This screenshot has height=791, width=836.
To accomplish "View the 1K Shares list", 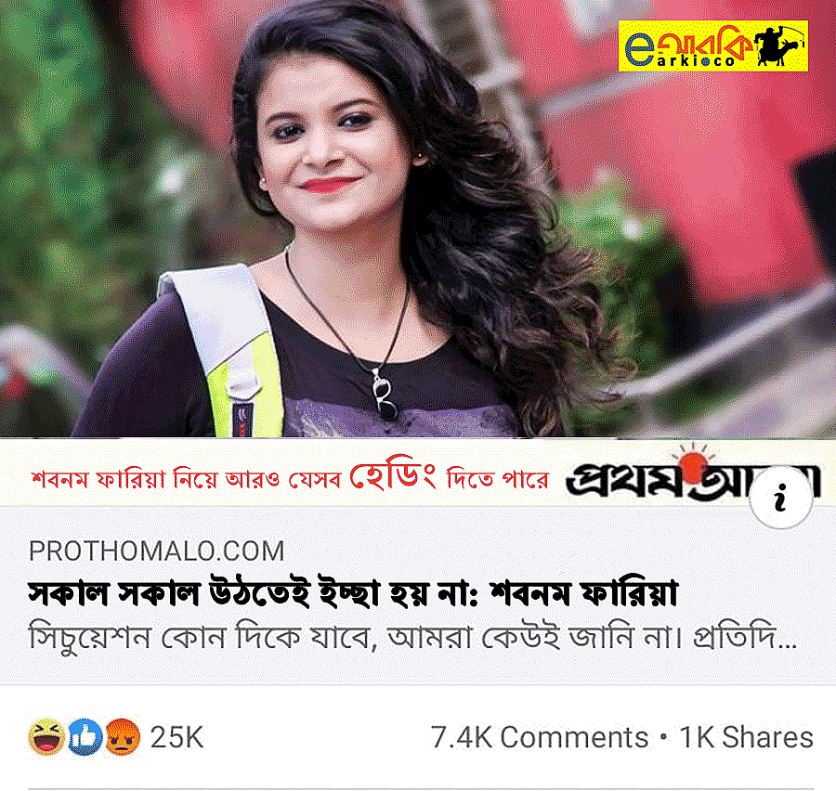I will click(x=747, y=738).
